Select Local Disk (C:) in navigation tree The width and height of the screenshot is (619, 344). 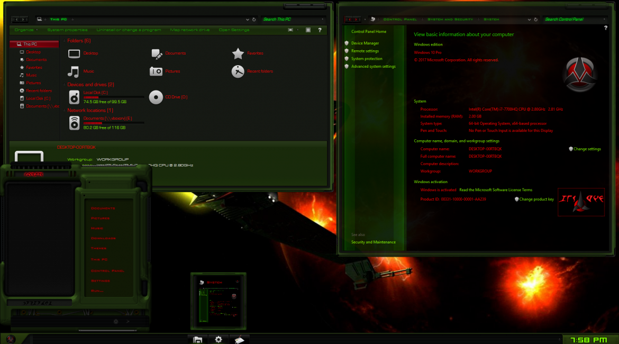pyautogui.click(x=38, y=98)
